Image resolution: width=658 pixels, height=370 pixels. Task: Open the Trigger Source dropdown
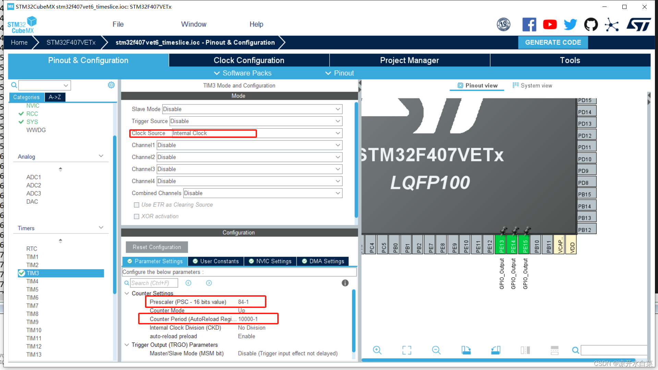tap(256, 121)
